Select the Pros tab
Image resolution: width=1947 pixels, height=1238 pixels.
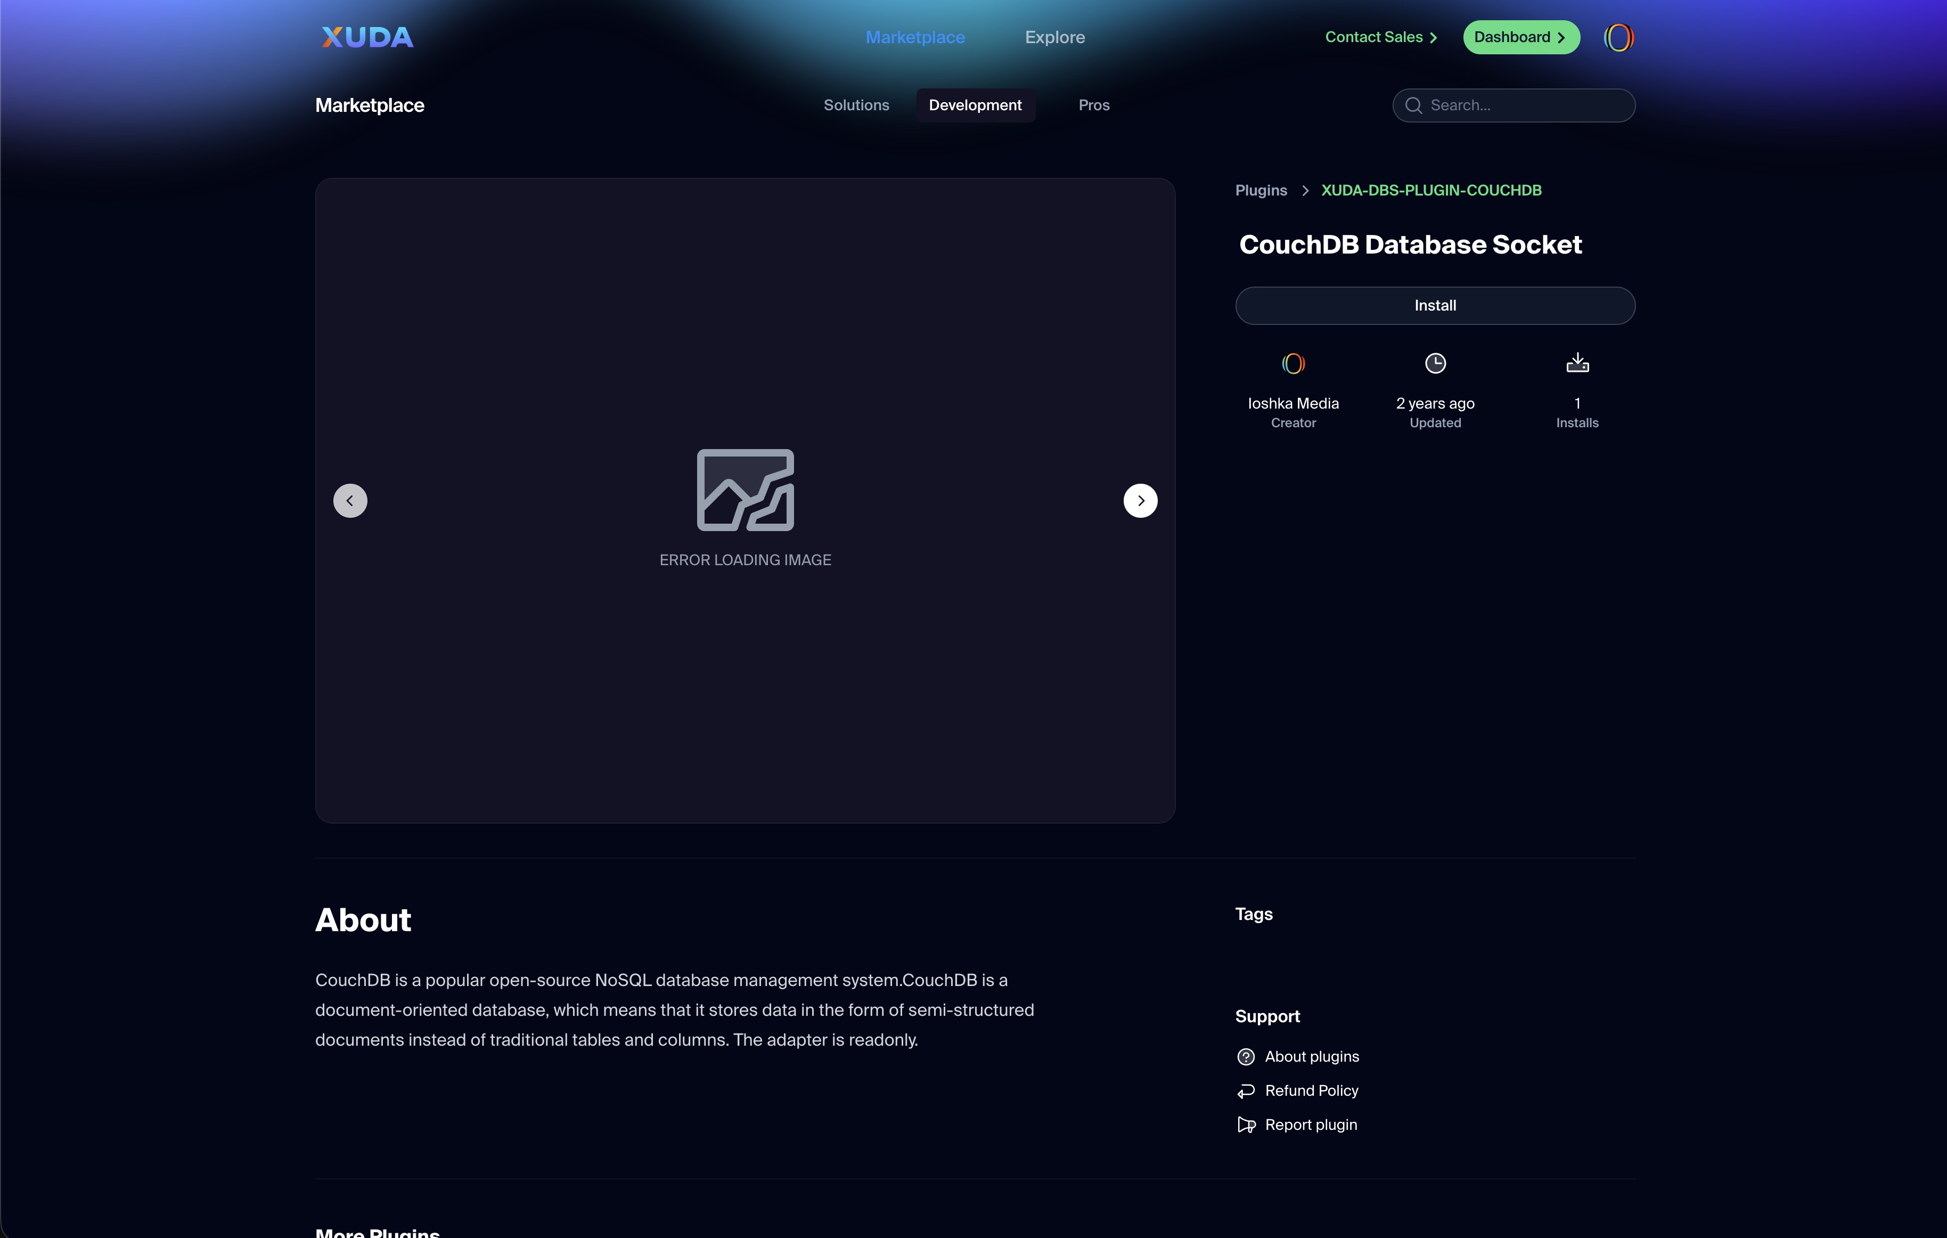click(1093, 105)
